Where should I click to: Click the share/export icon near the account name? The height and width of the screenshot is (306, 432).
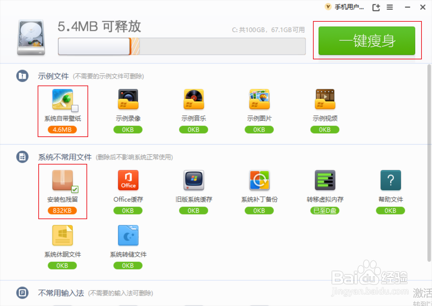(376, 7)
